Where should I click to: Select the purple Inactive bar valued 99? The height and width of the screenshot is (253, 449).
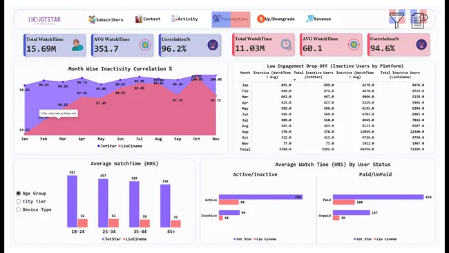tap(229, 213)
